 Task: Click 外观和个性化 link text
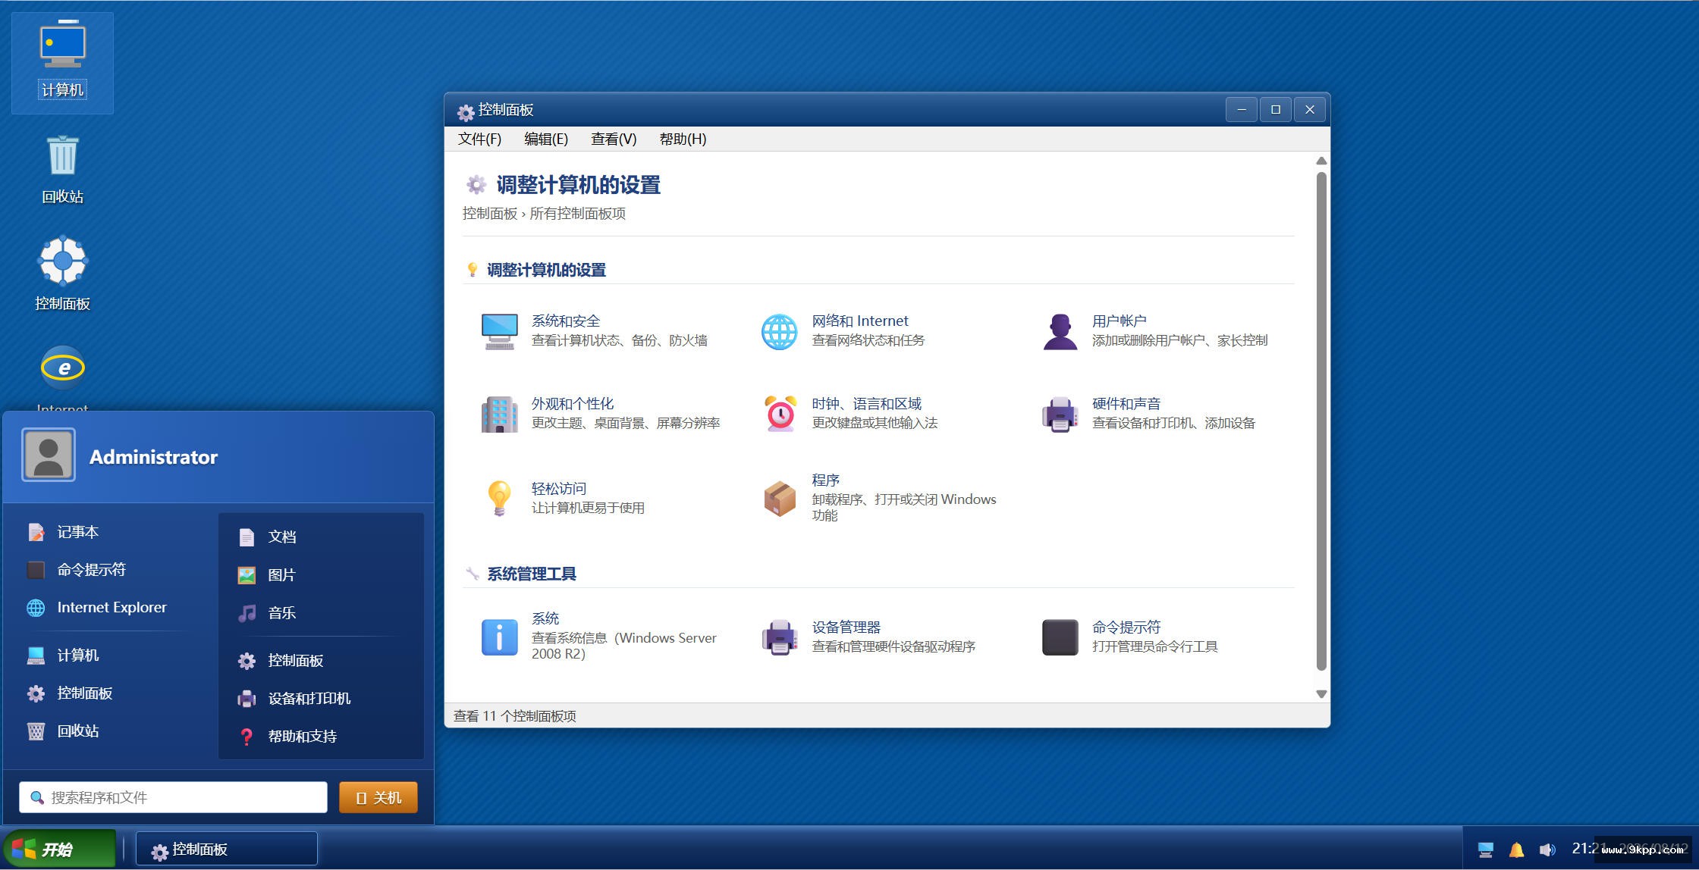[x=573, y=404]
